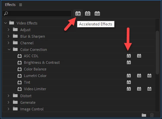Click Tint's accelerated effect badge
162x119 pixels.
[x=129, y=82]
